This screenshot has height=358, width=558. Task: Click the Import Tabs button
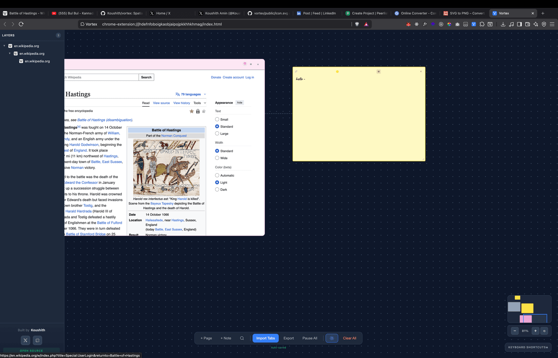coord(265,338)
